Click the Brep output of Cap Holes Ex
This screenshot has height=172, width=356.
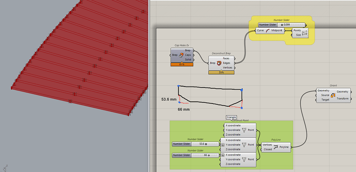pyautogui.click(x=188, y=51)
